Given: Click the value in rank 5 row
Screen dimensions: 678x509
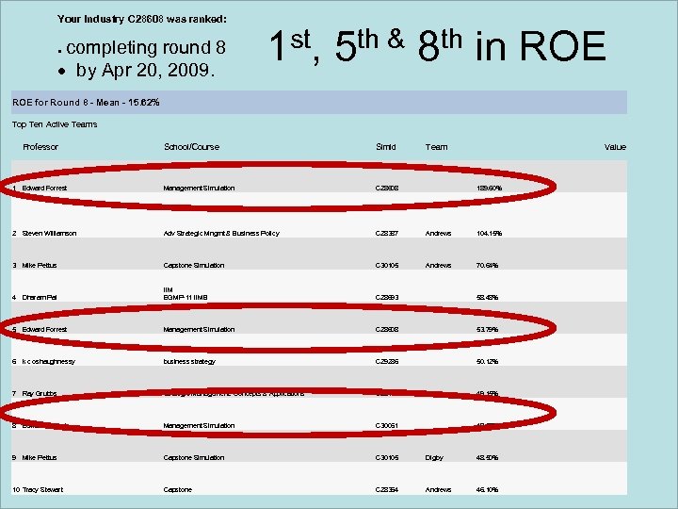Looking at the screenshot, I should pos(488,329).
